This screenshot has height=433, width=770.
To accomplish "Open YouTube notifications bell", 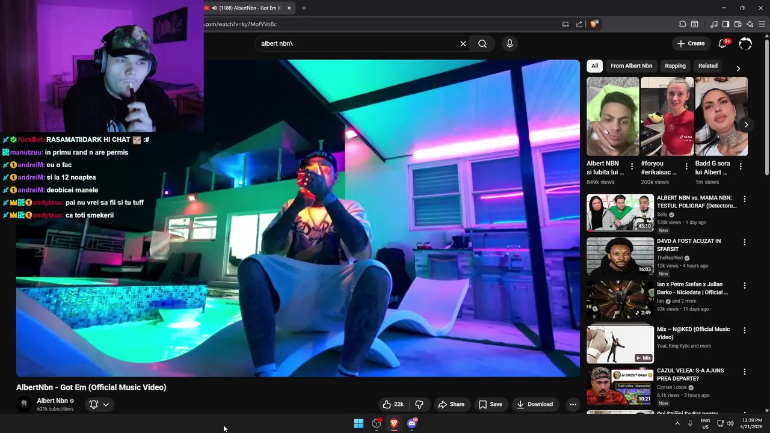I will tap(723, 43).
